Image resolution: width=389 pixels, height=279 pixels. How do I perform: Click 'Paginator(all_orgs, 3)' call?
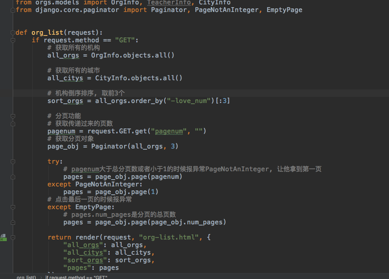tap(135, 146)
